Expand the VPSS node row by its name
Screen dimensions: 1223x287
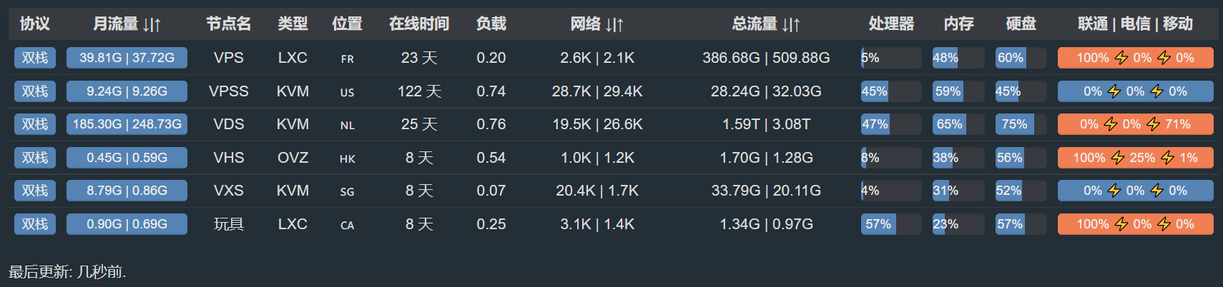(x=229, y=91)
